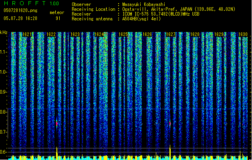Click the 'Receiving Location' label
Image resolution: width=252 pixels, height=160 pixels.
click(x=93, y=9)
